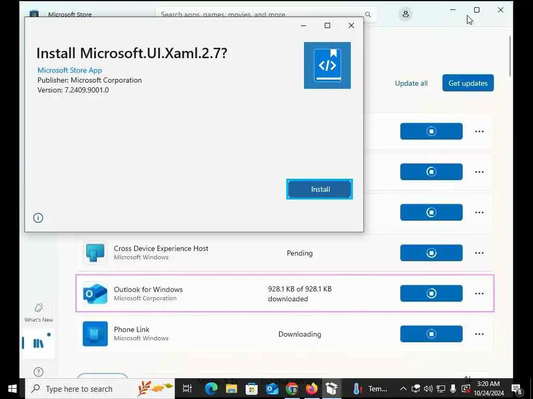Screen dimensions: 533x399
Task: Click the Downloading status of Phone Link
Action: click(x=299, y=334)
